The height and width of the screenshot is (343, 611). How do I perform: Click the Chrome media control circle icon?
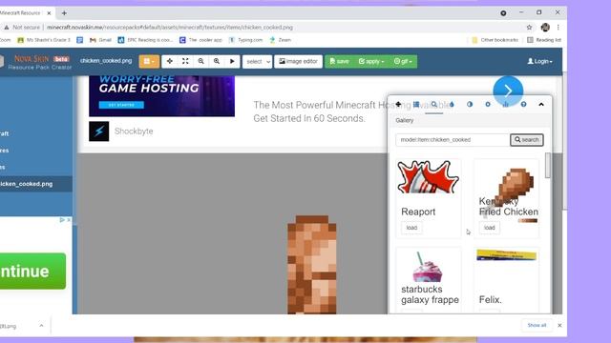tap(503, 12)
